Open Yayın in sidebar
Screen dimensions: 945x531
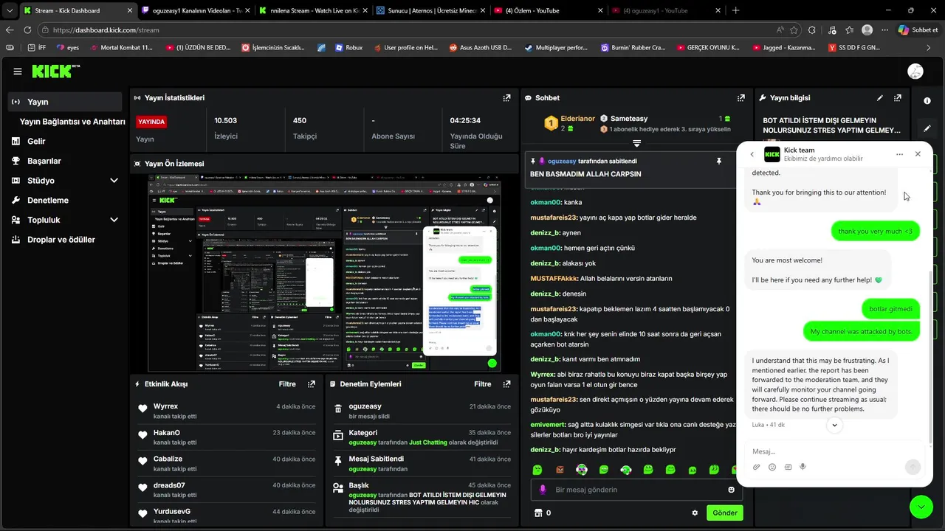pyautogui.click(x=65, y=102)
